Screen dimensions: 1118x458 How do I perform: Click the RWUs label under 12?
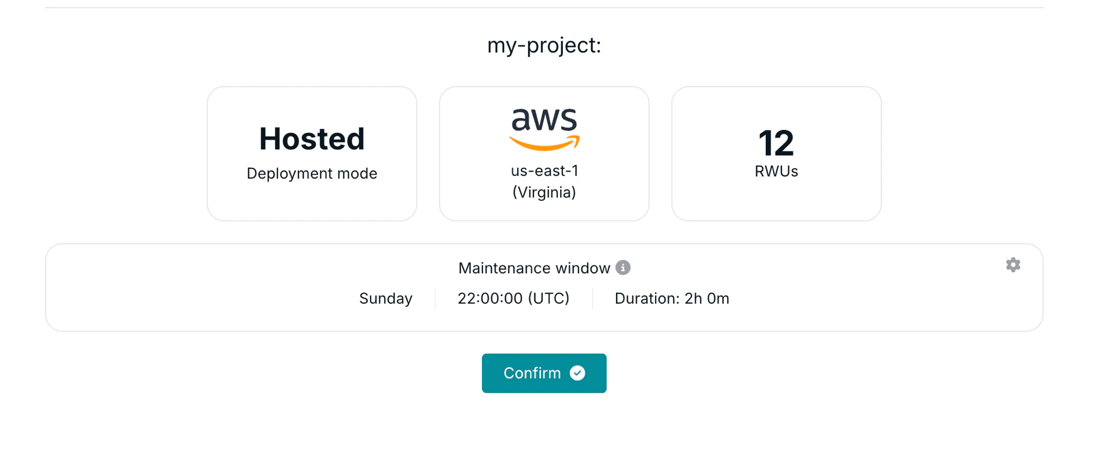(776, 172)
